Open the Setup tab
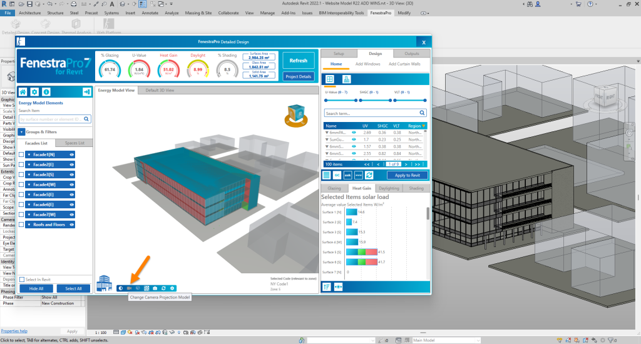The image size is (641, 344). point(339,54)
